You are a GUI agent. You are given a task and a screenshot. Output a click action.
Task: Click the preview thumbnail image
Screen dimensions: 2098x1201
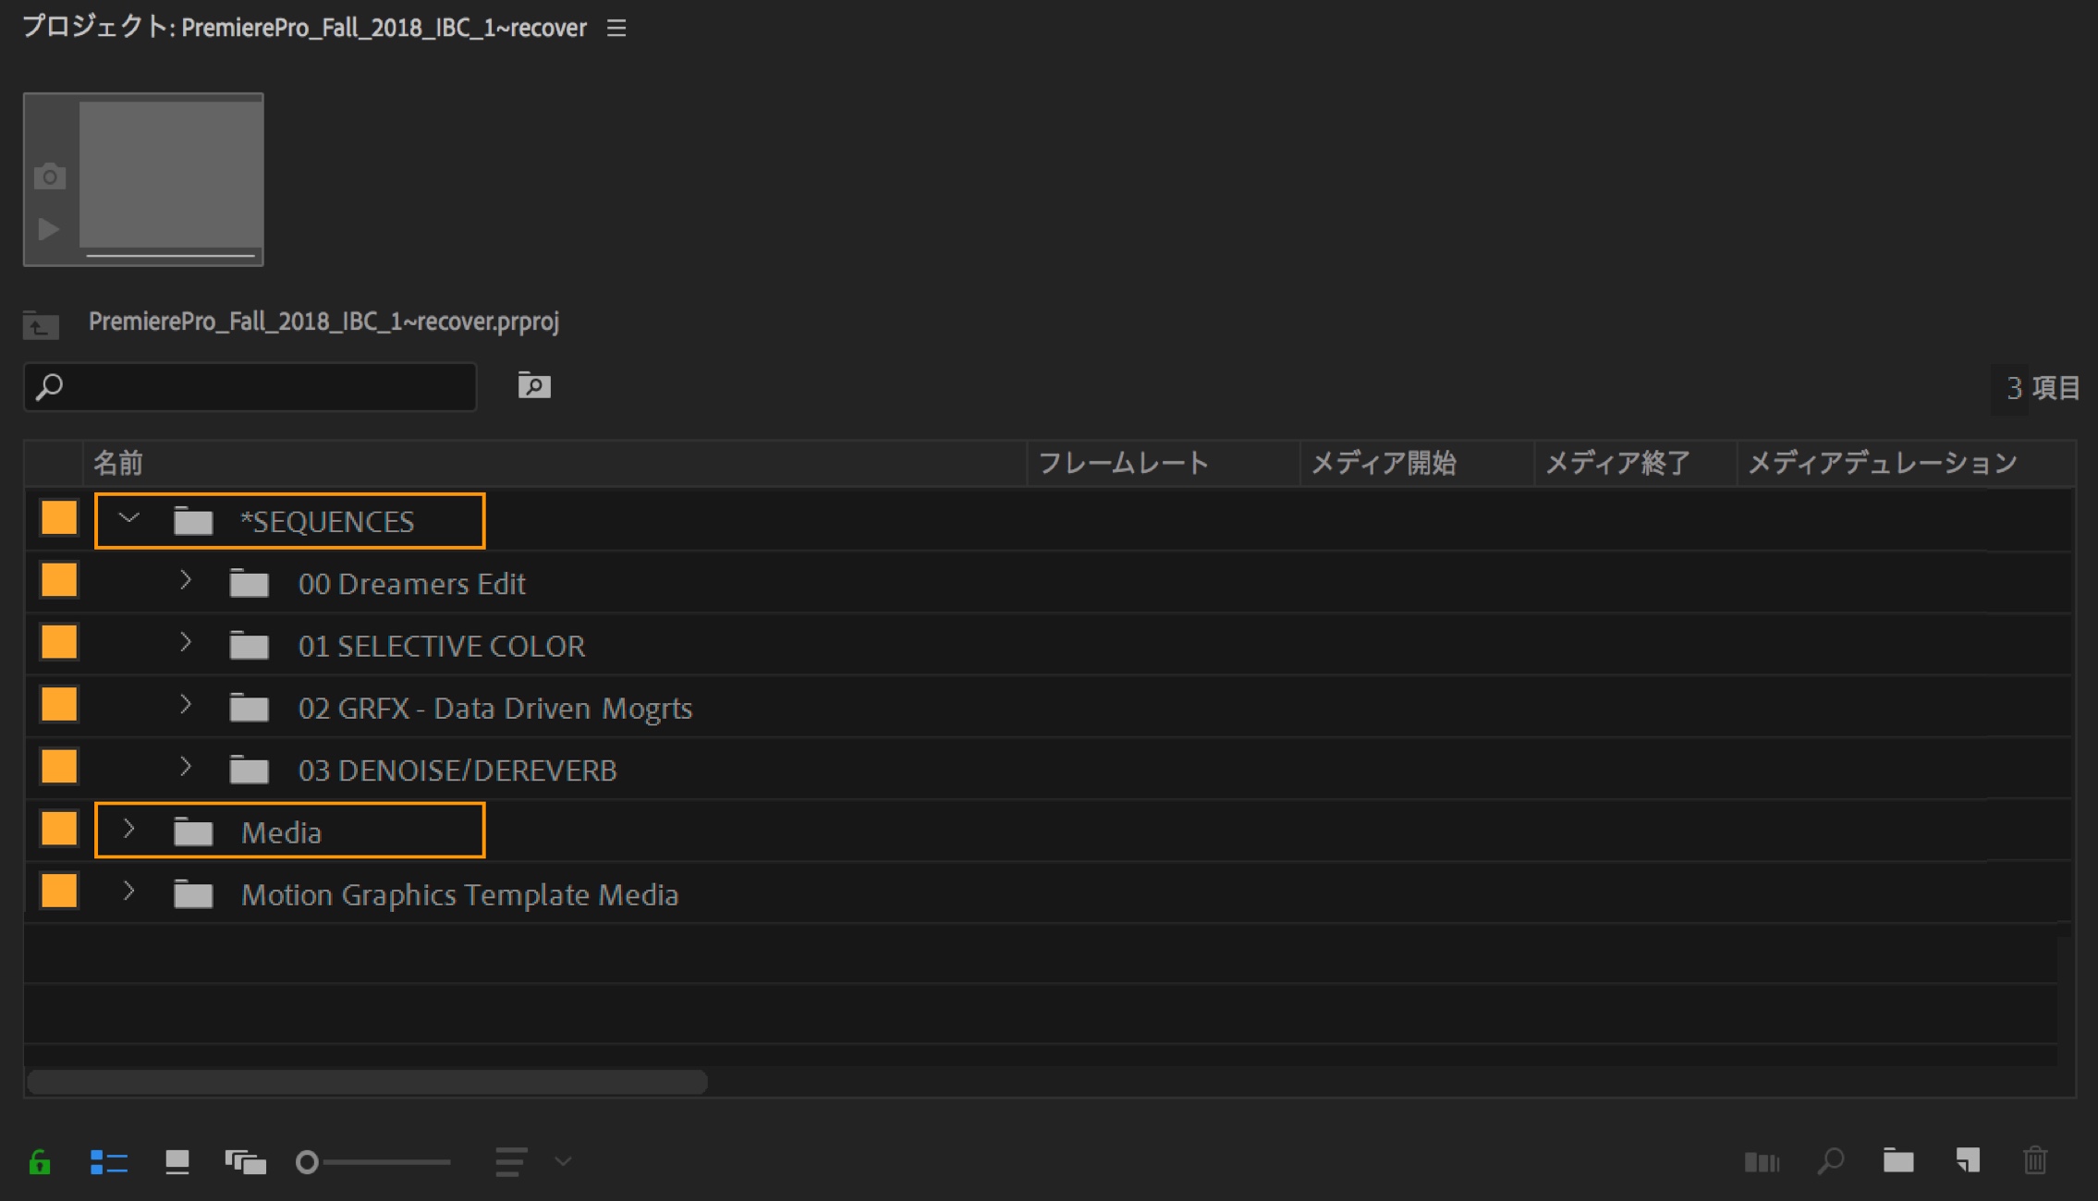pos(171,175)
